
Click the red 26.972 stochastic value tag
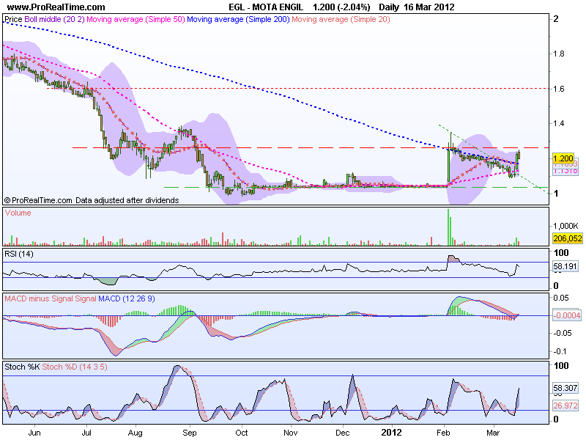[565, 406]
